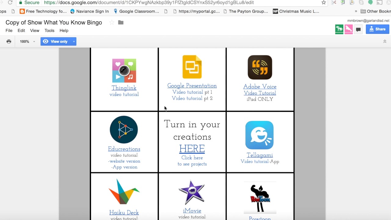This screenshot has height=220, width=391.
Task: Click the 'iPad ONLY' text under Adobe Voice
Action: click(260, 99)
